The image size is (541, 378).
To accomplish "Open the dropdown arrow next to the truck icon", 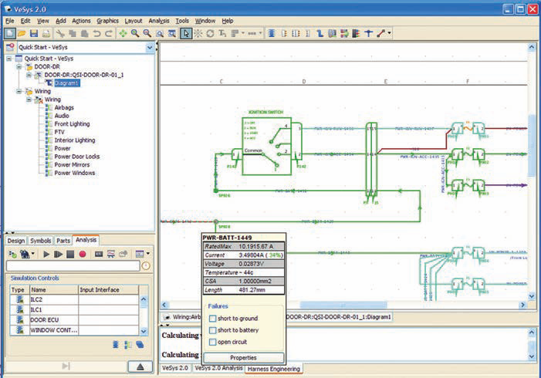I will [32, 254].
